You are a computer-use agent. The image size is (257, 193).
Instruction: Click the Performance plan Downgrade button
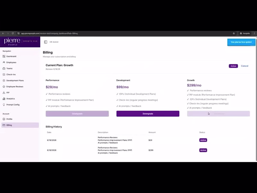click(x=77, y=114)
